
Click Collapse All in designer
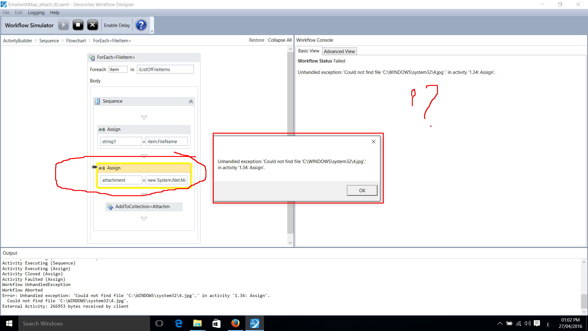pyautogui.click(x=280, y=40)
